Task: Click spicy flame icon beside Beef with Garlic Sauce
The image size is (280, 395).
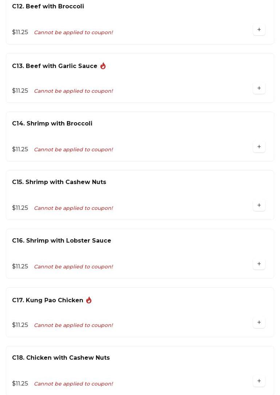Action: point(103,66)
